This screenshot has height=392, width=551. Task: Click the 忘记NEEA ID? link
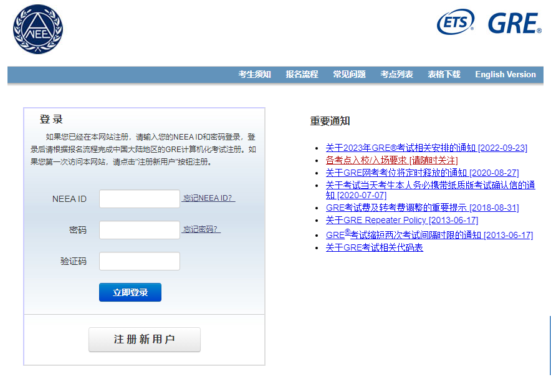[208, 198]
